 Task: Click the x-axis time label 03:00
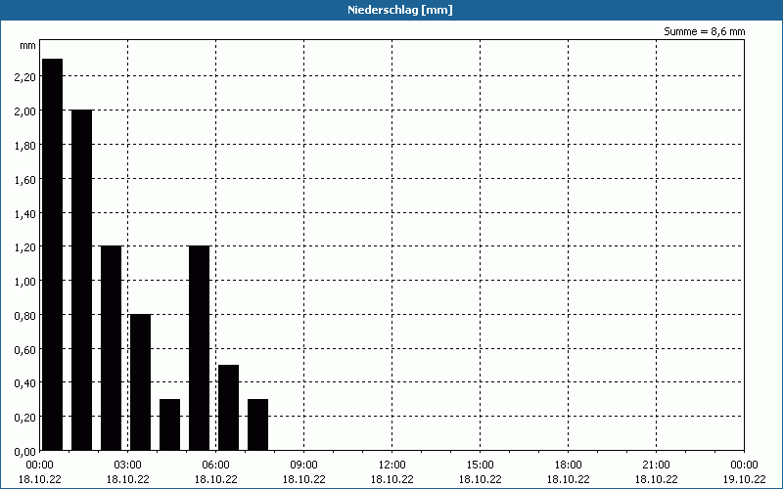(128, 466)
